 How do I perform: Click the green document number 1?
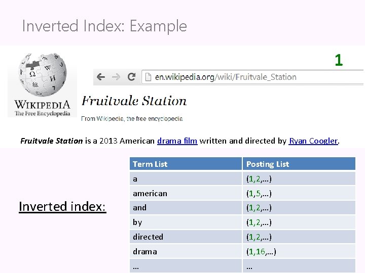339,60
